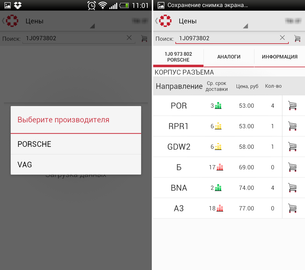Add A3 row to cart
The image size is (305, 270).
[292, 208]
